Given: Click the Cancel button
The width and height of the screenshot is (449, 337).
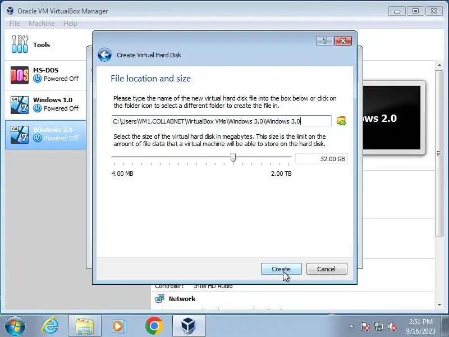Looking at the screenshot, I should [x=327, y=269].
